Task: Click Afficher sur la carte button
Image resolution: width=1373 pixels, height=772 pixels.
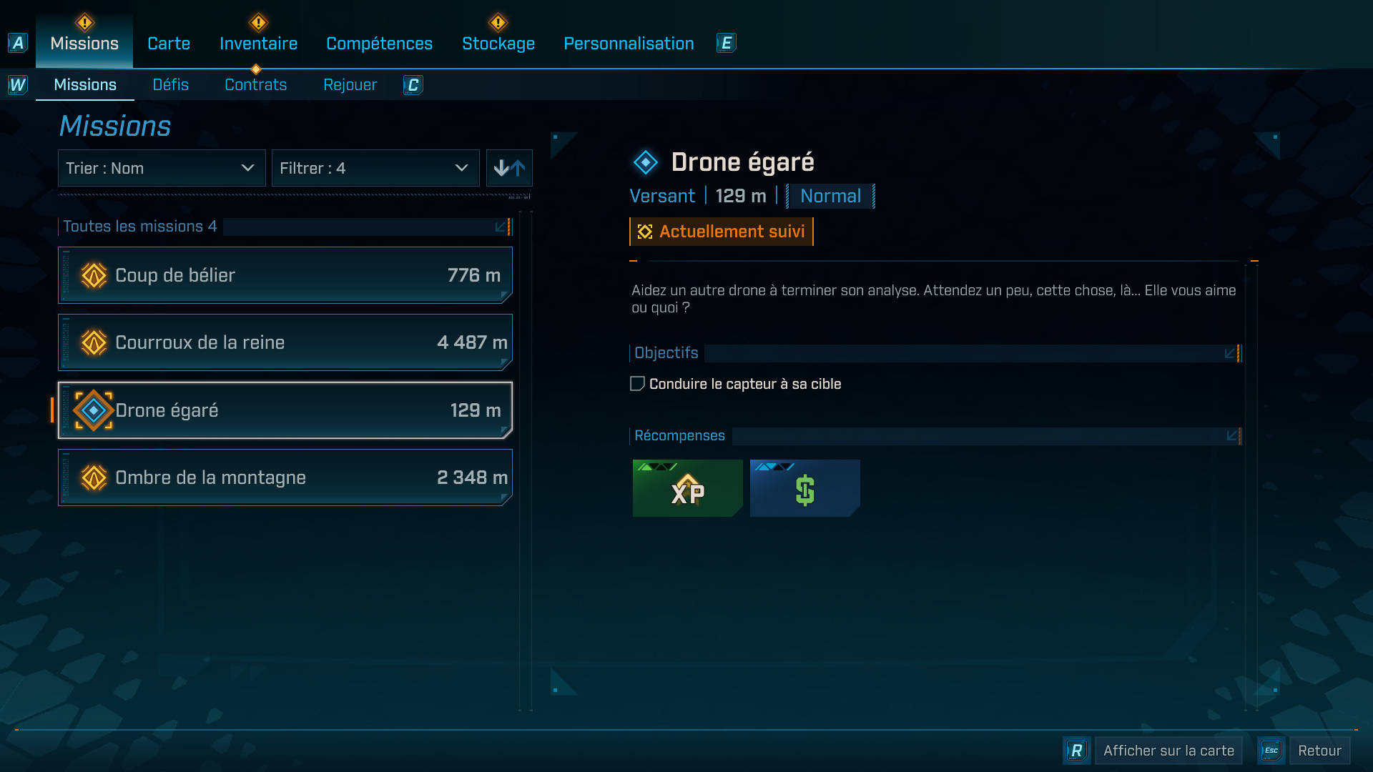Action: coord(1168,751)
